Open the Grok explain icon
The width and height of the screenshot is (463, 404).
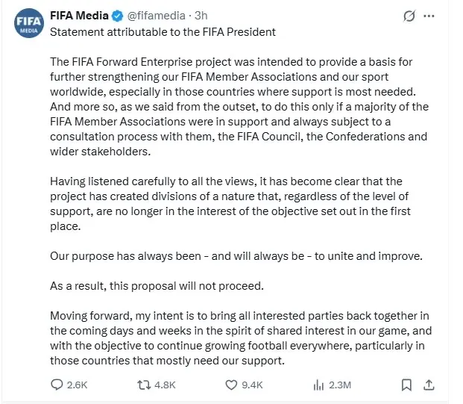[x=409, y=16]
